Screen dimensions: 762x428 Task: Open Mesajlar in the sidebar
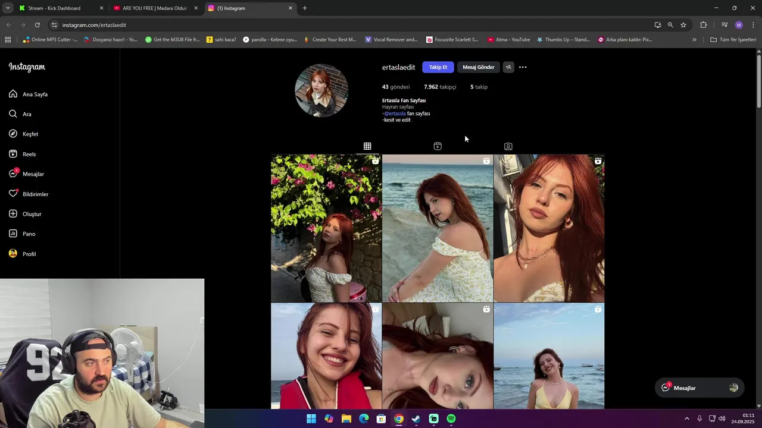pos(26,174)
